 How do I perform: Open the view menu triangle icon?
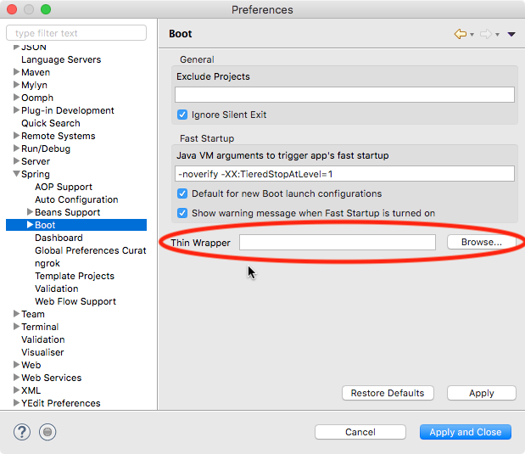[511, 35]
